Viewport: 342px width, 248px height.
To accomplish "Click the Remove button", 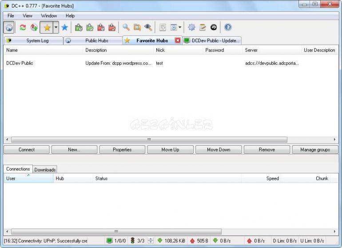I will pos(267,150).
